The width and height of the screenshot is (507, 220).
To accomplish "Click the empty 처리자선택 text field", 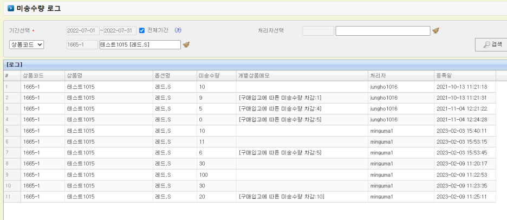I will [383, 31].
